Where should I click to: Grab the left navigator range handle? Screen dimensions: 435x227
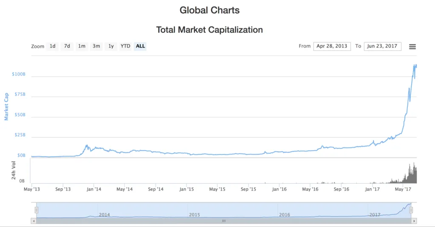pyautogui.click(x=37, y=210)
